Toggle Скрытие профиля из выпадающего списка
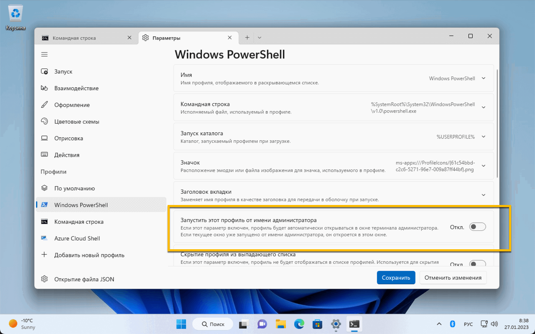Screen dimensions: 535x334 pos(478,263)
